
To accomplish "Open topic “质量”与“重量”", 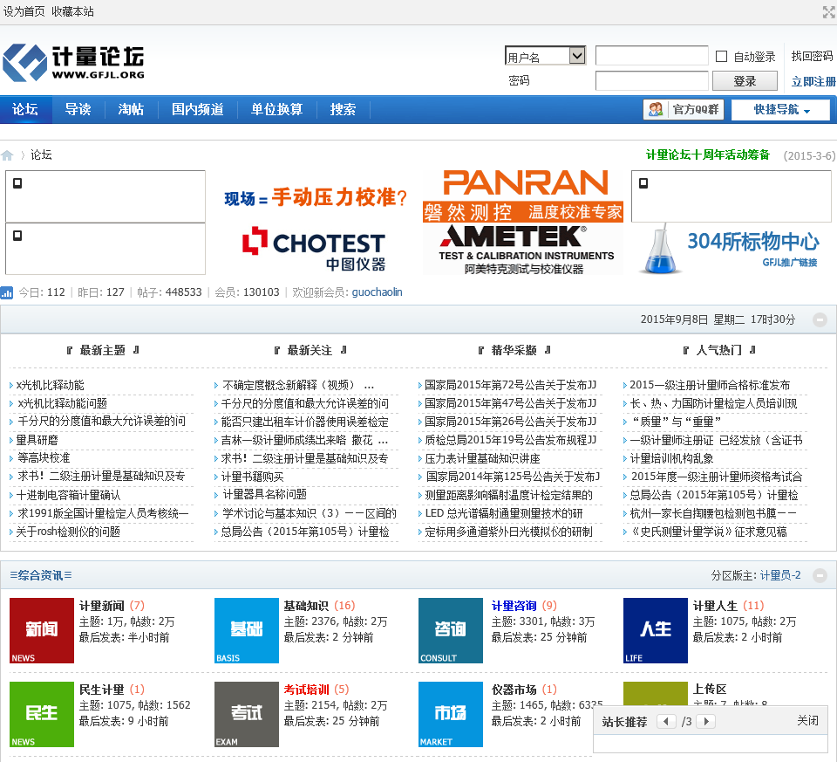I will [676, 422].
